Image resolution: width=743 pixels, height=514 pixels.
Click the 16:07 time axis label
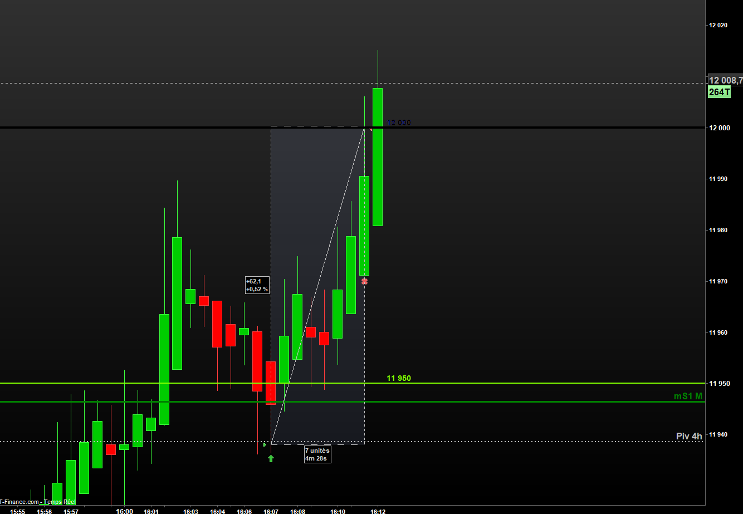click(x=271, y=511)
